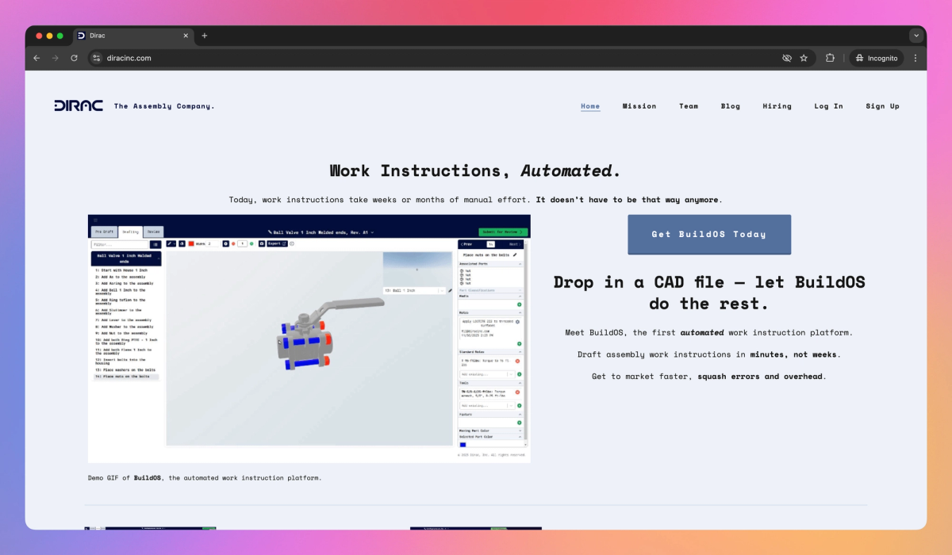
Task: Close the Dirac browser tab
Action: pyautogui.click(x=186, y=36)
